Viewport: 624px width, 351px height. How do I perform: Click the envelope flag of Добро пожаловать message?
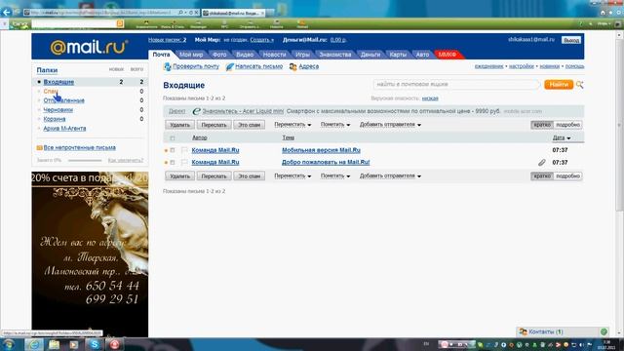pos(184,163)
